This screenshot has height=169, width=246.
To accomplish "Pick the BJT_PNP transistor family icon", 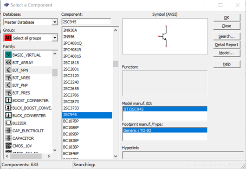I will click(x=8, y=85).
